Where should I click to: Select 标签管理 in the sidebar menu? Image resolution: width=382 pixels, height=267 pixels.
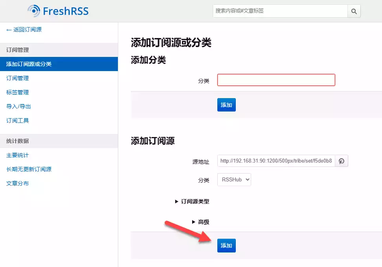point(17,92)
